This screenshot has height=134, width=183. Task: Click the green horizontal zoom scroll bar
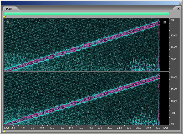[x=87, y=14]
